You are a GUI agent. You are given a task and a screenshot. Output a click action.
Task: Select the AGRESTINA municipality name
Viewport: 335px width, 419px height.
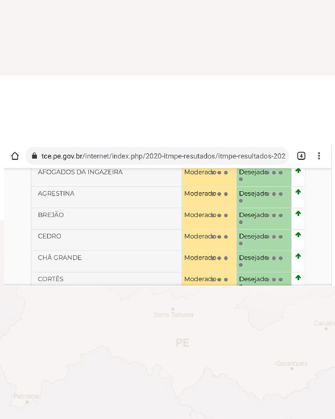[56, 193]
